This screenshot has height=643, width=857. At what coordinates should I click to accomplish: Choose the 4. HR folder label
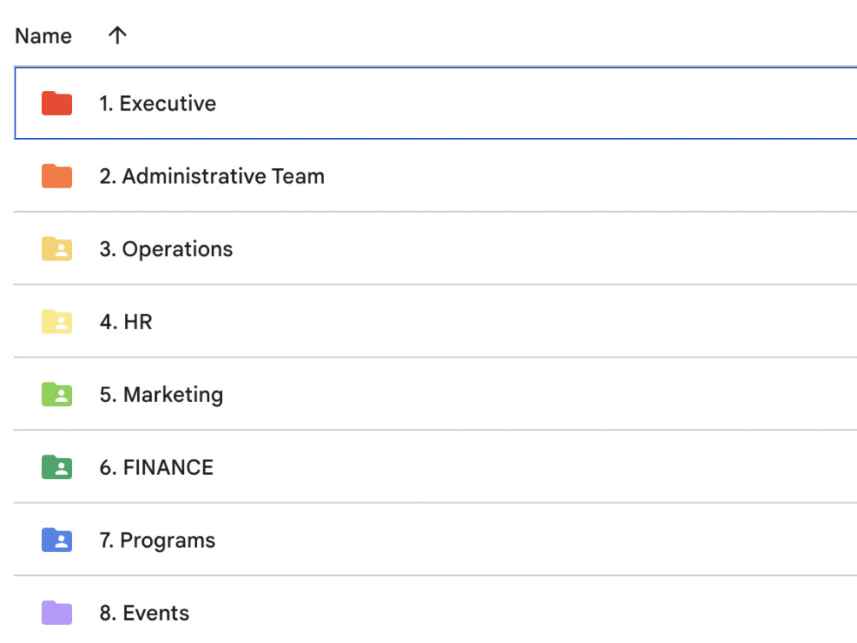[x=126, y=321]
